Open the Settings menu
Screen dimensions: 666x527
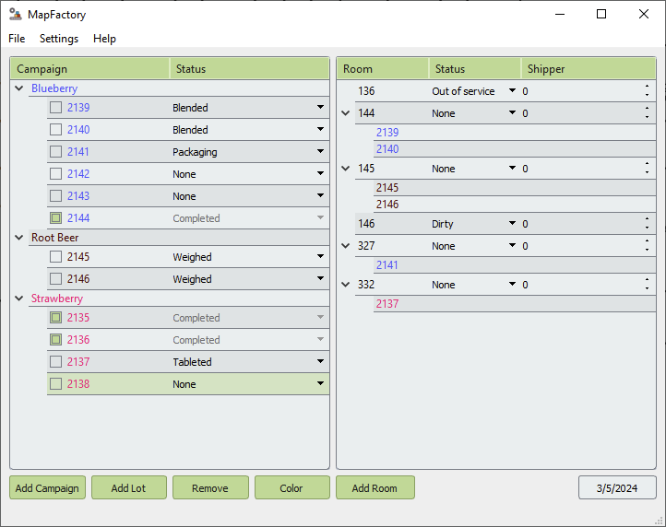(x=59, y=39)
